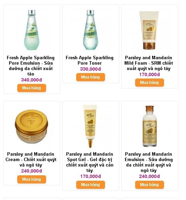Follow the Parsley and Mandarin Cream title link
Screen dimensions: 186x200
coord(31,159)
